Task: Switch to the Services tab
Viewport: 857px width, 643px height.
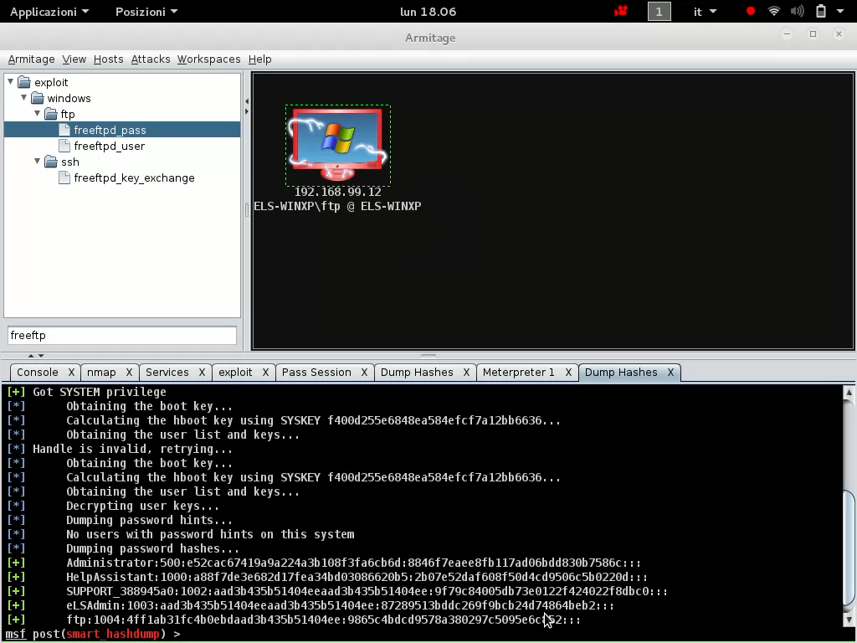Action: (167, 373)
